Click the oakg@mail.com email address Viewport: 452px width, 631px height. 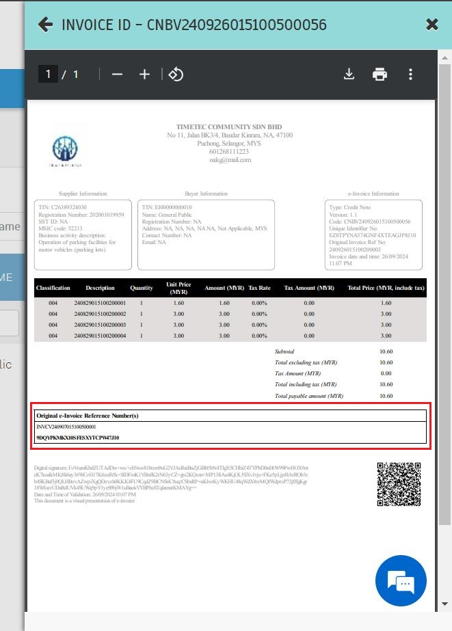(230, 160)
